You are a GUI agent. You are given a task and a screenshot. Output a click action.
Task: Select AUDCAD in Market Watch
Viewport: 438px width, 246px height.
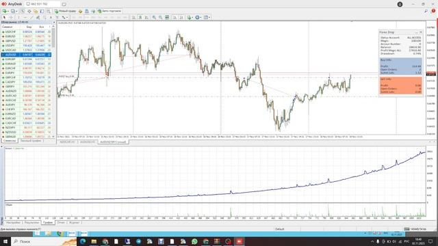tap(26, 96)
